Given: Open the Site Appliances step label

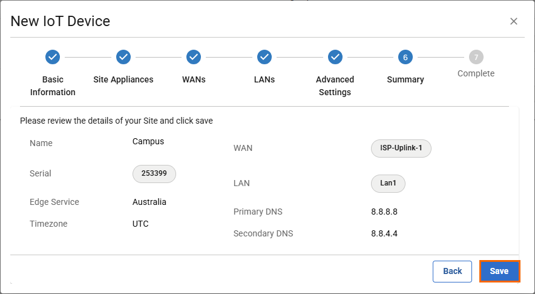Looking at the screenshot, I should point(123,79).
